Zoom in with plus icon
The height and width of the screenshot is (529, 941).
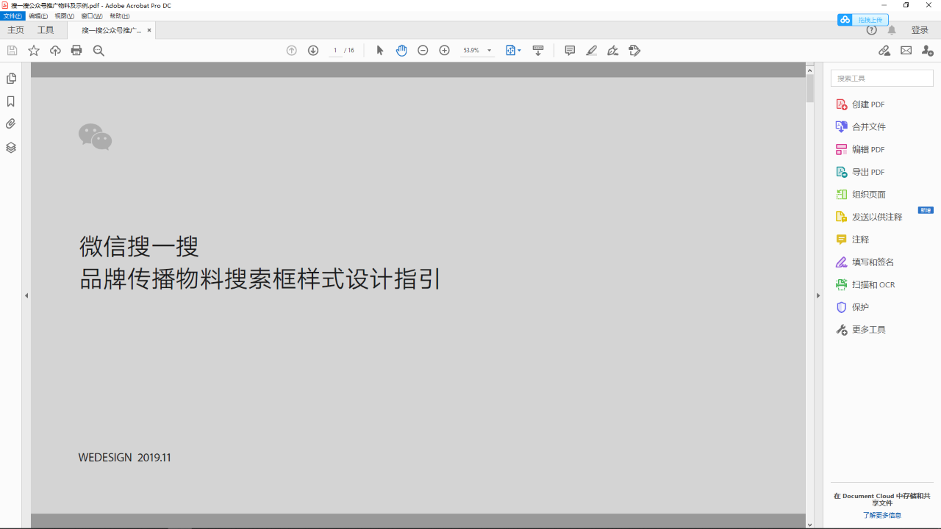444,51
